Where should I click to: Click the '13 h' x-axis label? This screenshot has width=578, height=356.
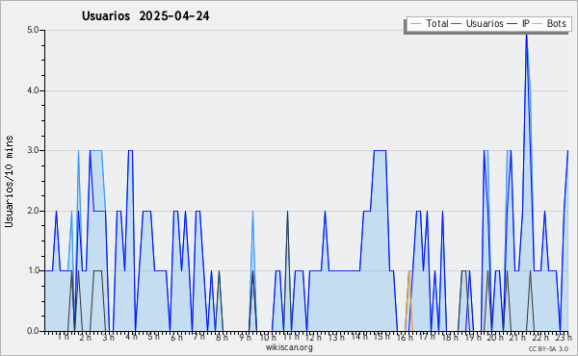coord(336,338)
